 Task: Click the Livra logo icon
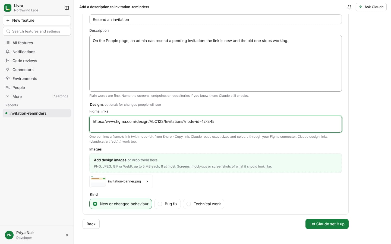pyautogui.click(x=8, y=8)
